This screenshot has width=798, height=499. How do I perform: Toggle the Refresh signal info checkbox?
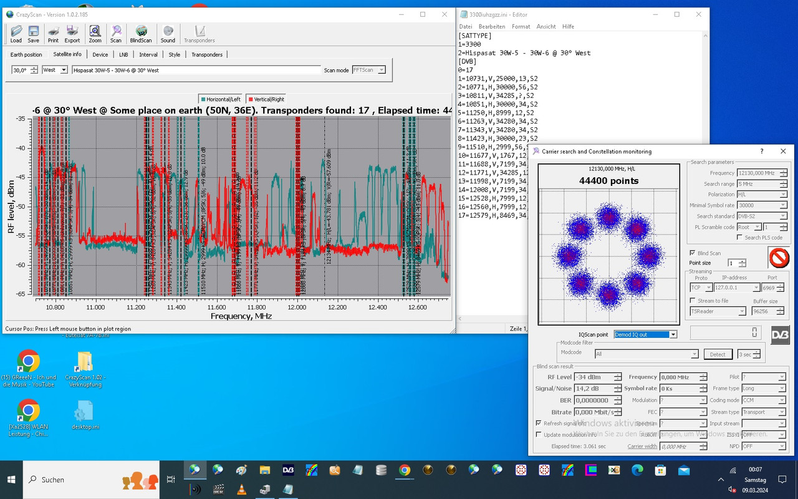pyautogui.click(x=539, y=423)
